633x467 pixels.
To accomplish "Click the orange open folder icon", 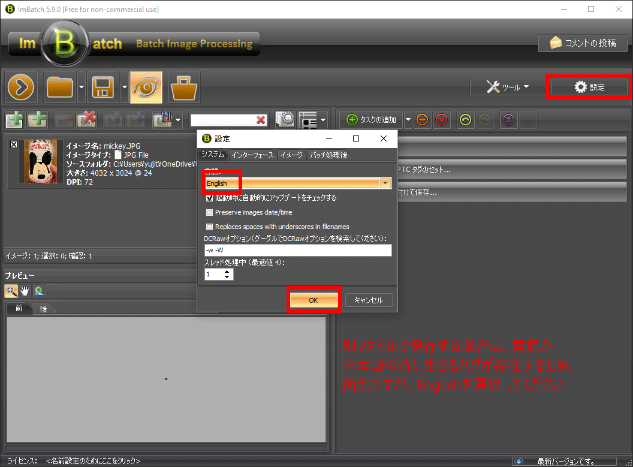I will click(x=60, y=88).
